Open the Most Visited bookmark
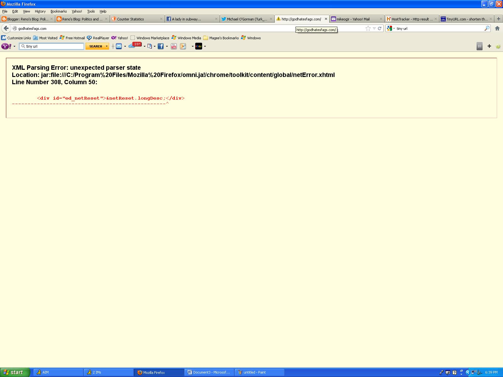Image resolution: width=503 pixels, height=377 pixels. (45, 38)
